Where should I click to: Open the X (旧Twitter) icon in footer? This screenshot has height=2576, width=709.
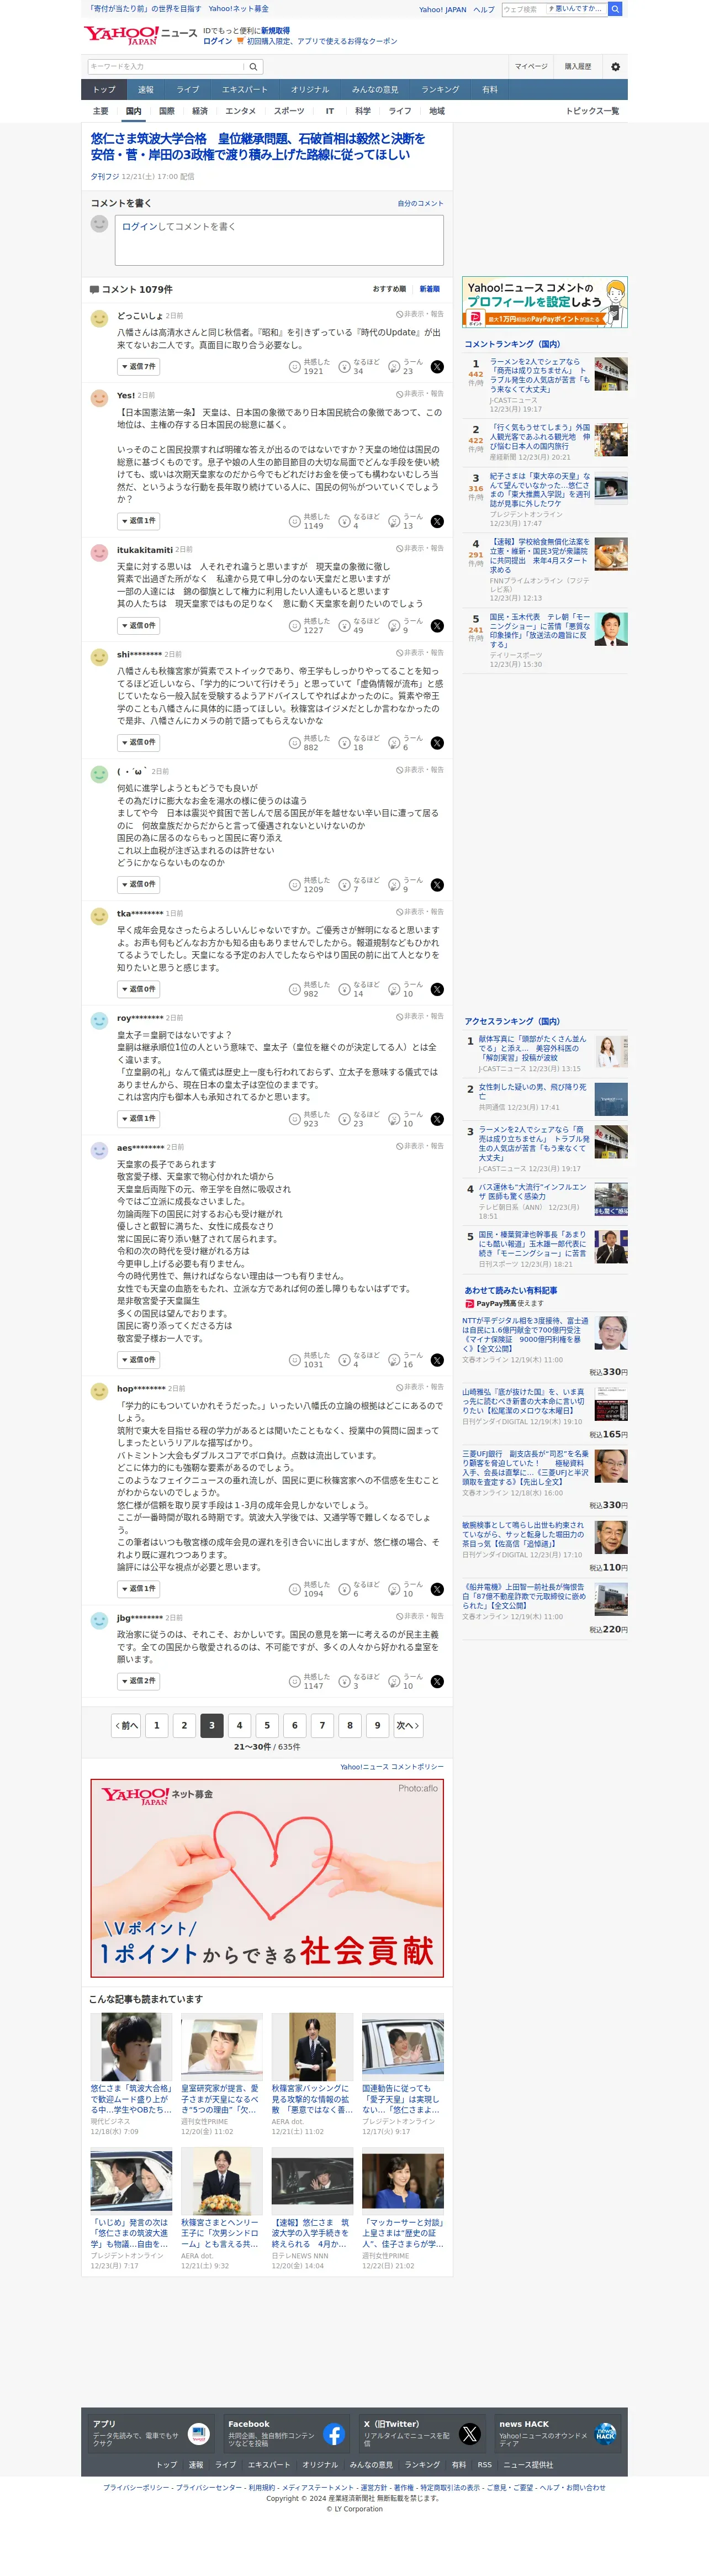point(469,2434)
